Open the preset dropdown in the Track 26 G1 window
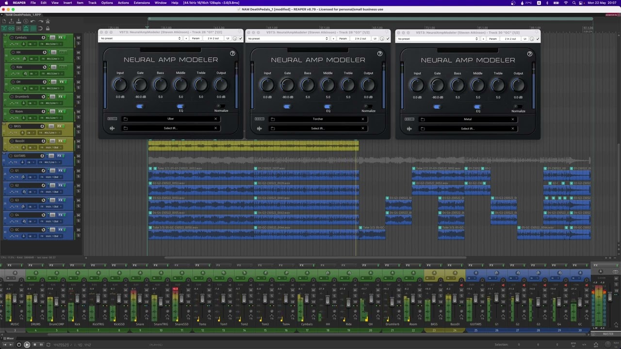 pyautogui.click(x=141, y=38)
